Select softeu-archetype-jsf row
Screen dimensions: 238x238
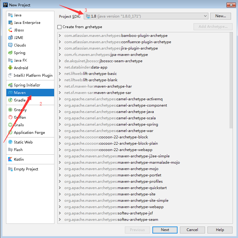point(109,213)
